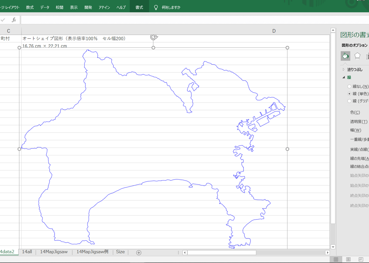Select column D header
This screenshot has width=369, height=263.
(x=274, y=31)
